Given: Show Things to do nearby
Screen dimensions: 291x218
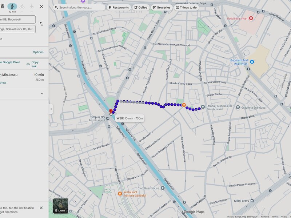Looking at the screenshot, I should click(x=186, y=7).
